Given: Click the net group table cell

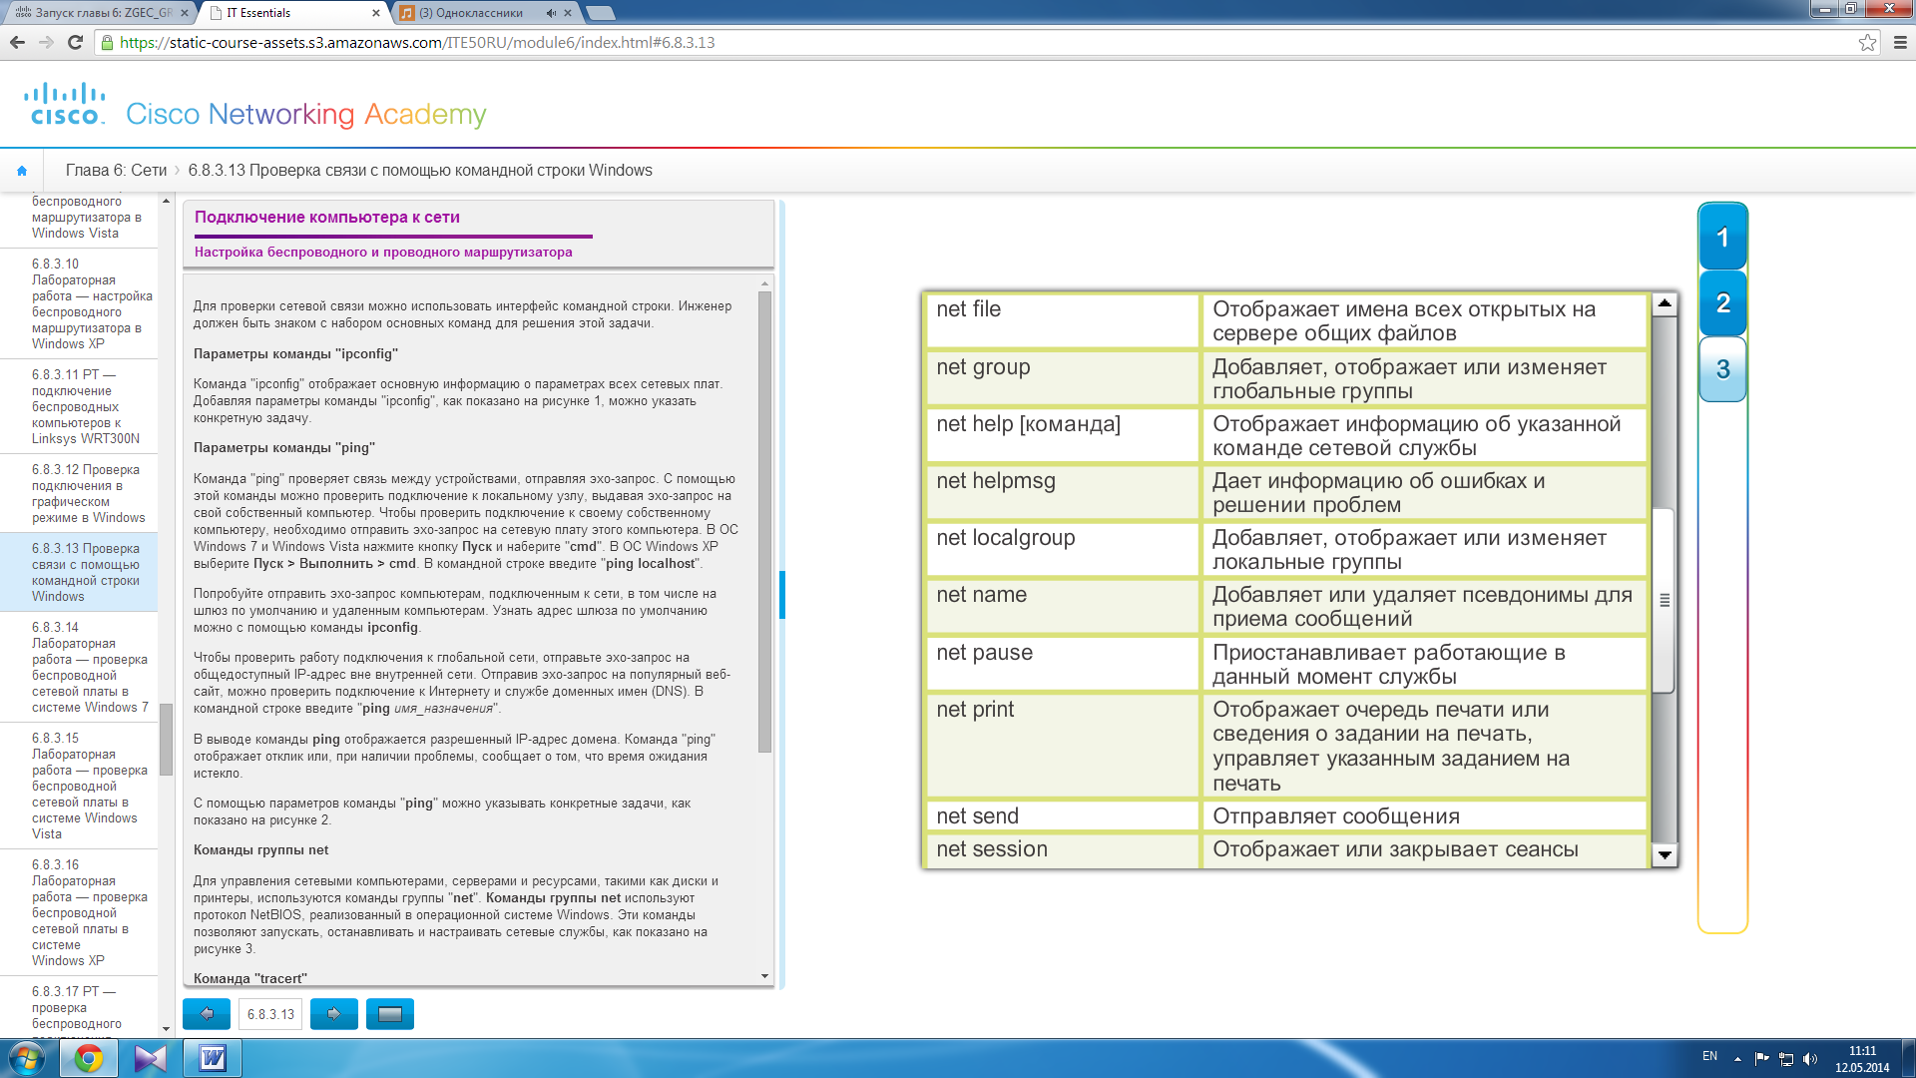Looking at the screenshot, I should [1063, 378].
